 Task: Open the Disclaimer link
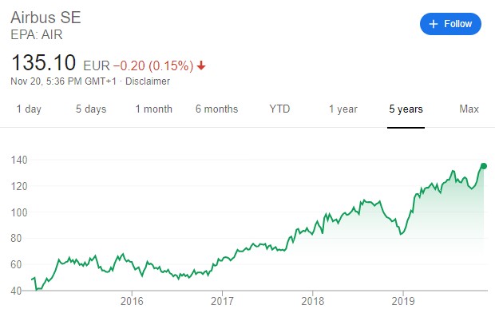[x=148, y=81]
